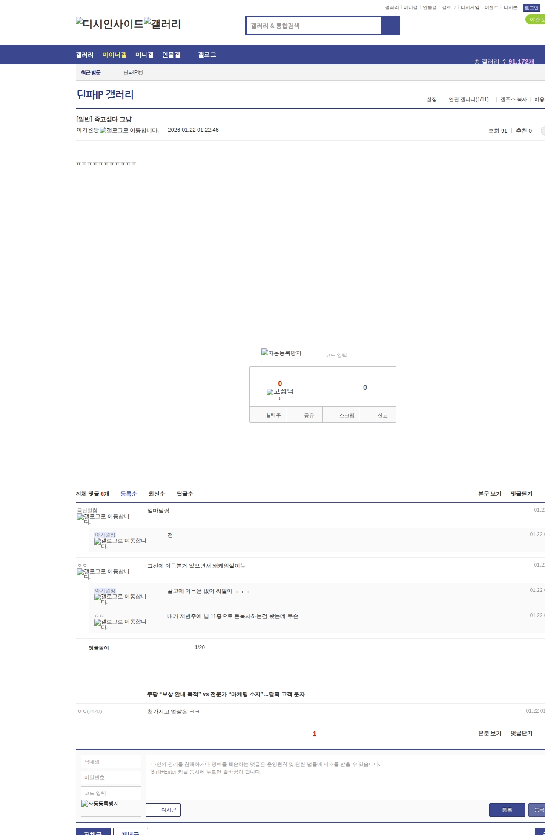
Task: Click the 닉네임 input field
Action: 111,762
